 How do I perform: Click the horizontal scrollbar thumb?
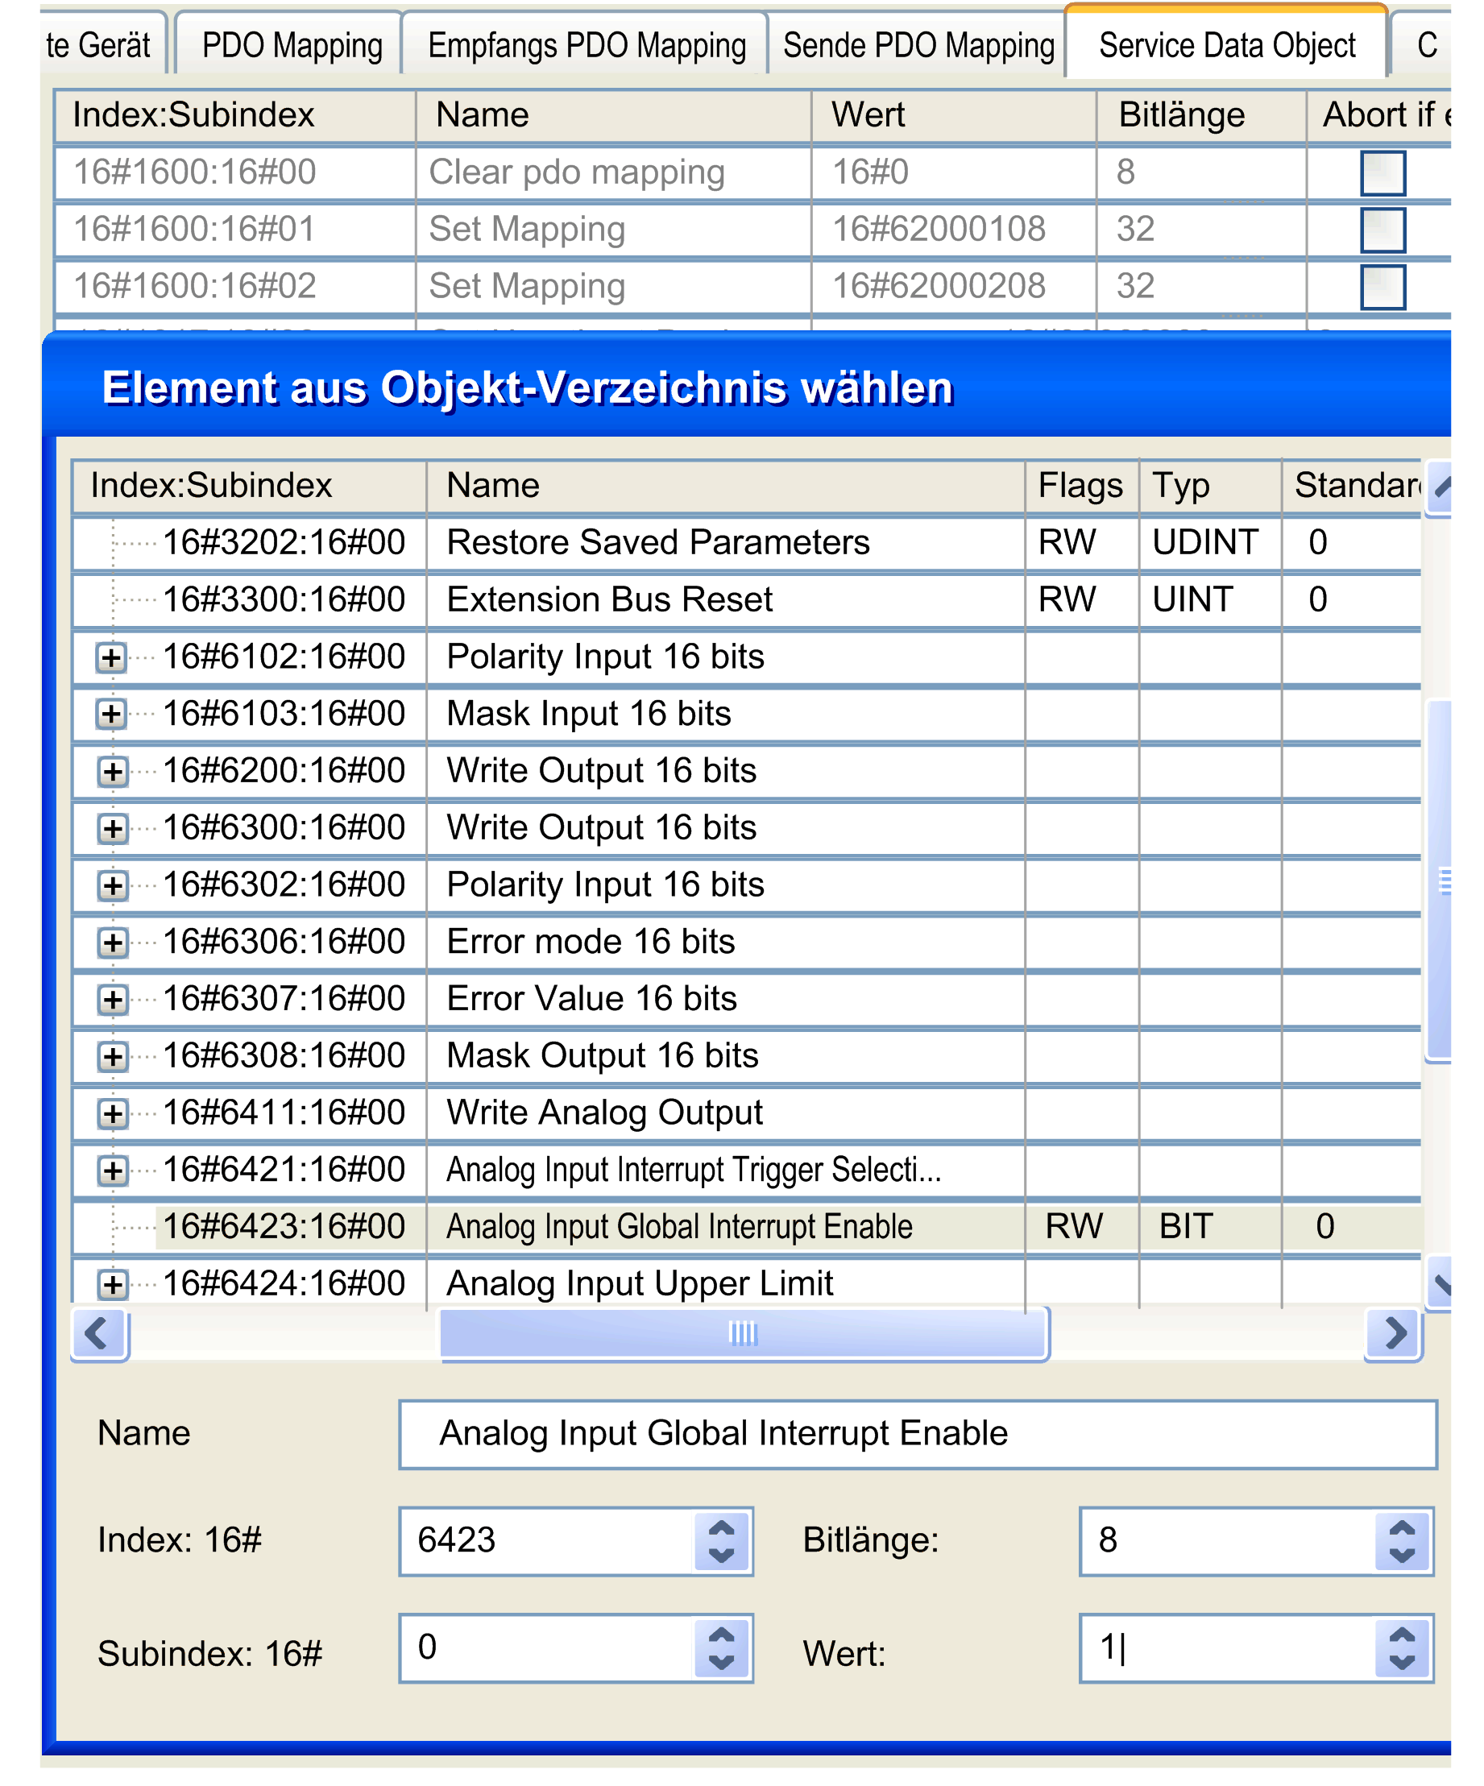744,1333
